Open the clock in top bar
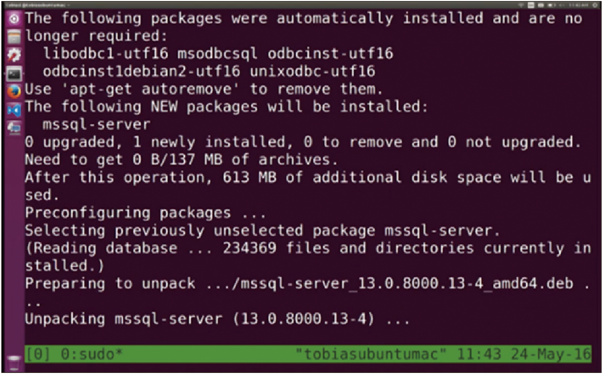The image size is (604, 375). click(579, 5)
